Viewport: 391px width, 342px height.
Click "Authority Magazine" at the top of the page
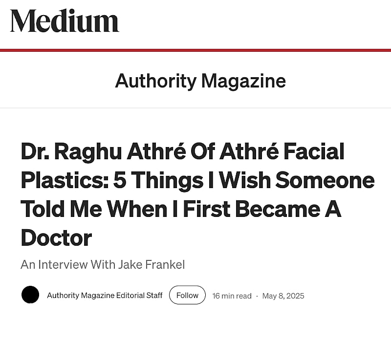pos(199,81)
